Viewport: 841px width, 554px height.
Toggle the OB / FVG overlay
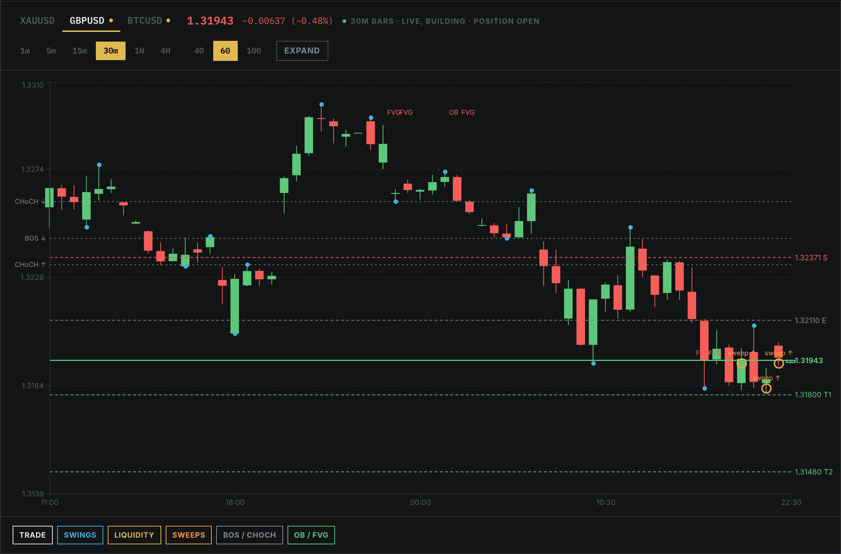[x=311, y=535]
